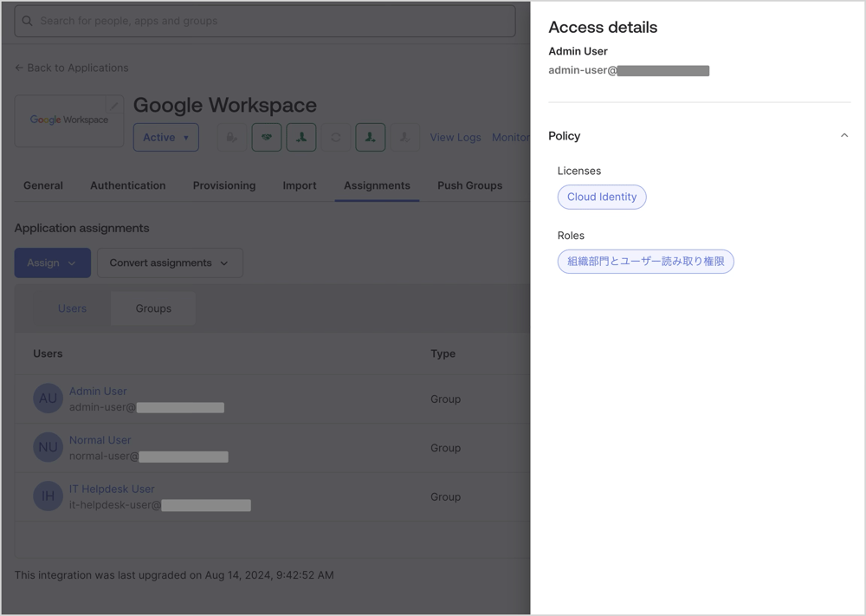Select the Assignments tab

[378, 185]
